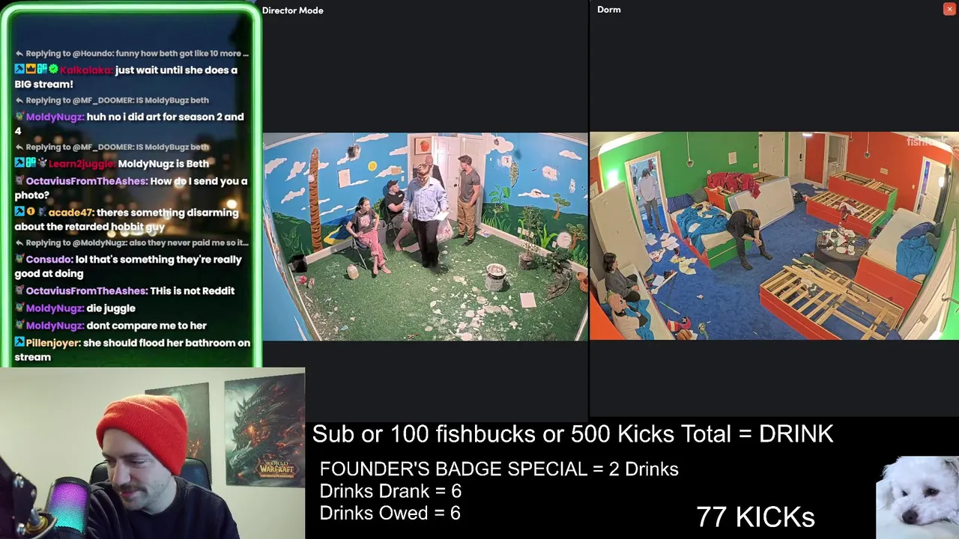Screen dimensions: 959x539
Task: Click MoldyNugz on 'dont compare me to her'
Action: pyautogui.click(x=55, y=326)
